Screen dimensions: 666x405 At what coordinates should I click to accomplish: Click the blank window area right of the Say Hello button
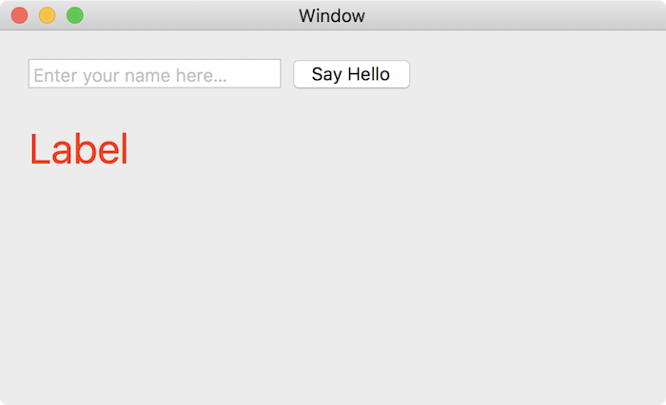tap(533, 74)
